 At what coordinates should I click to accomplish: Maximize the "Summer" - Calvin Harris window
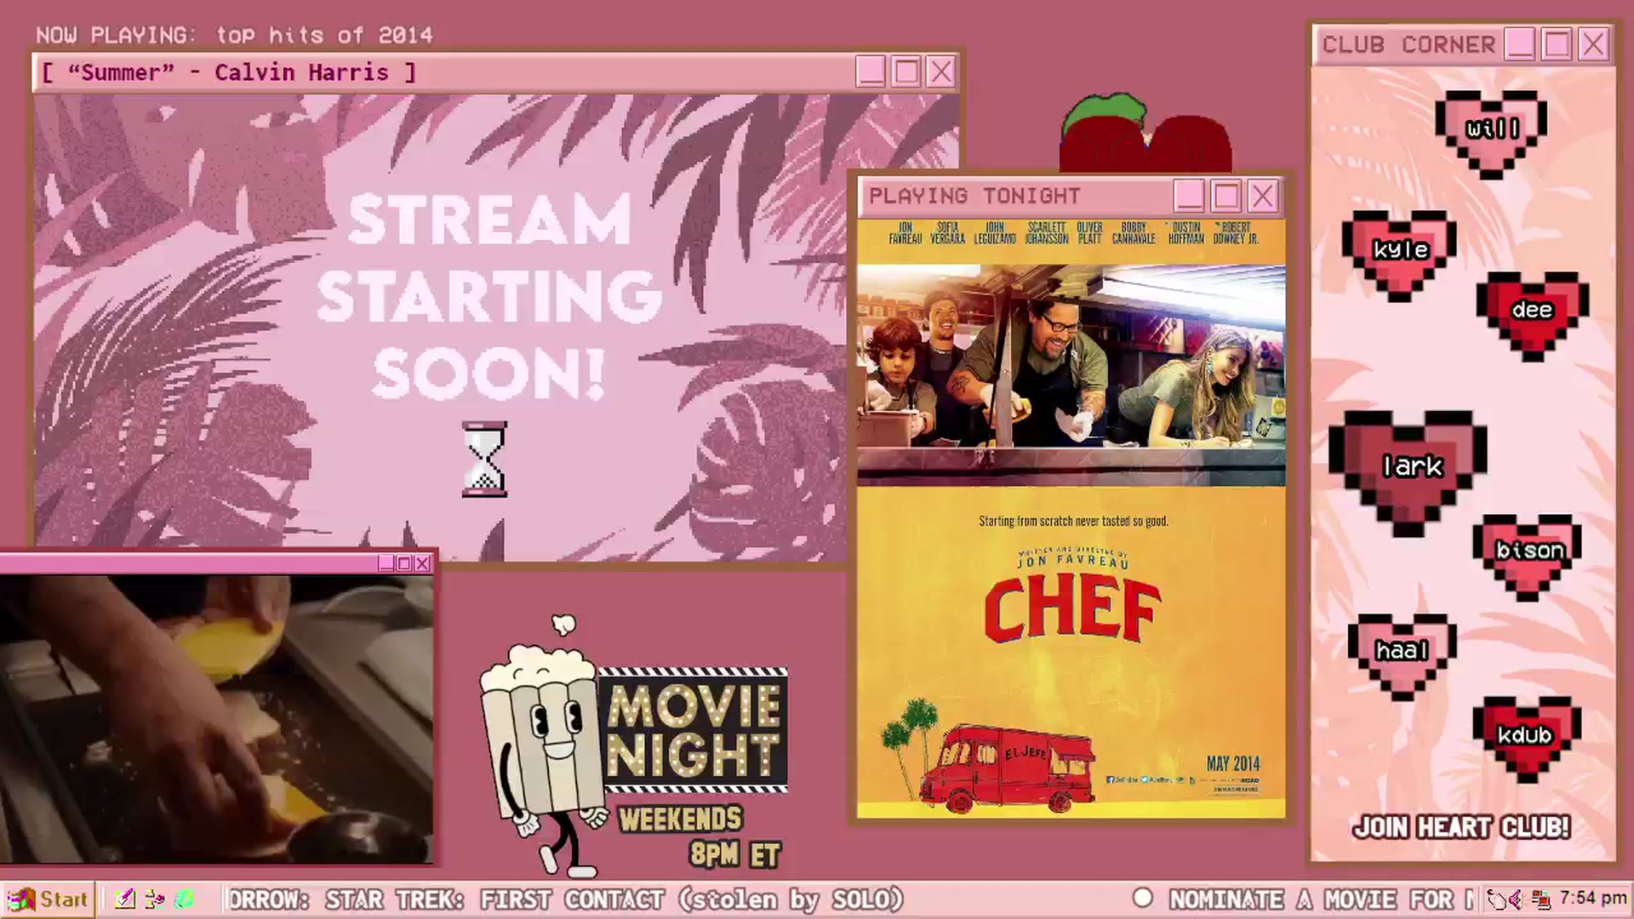pos(906,72)
